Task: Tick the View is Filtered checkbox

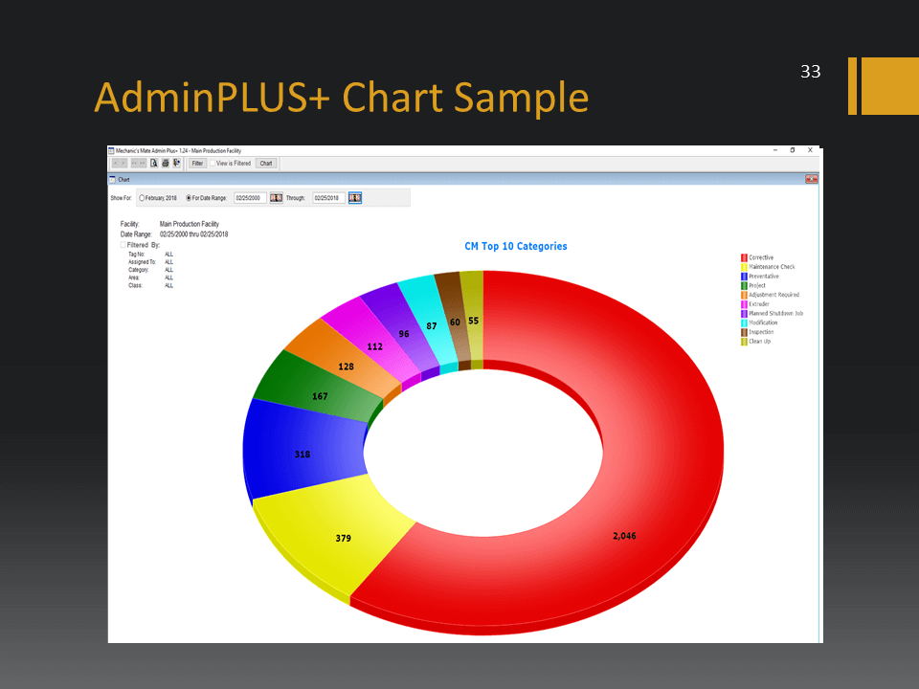Action: [x=213, y=164]
